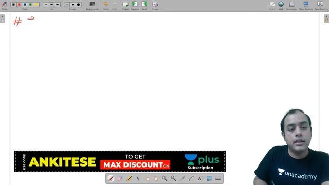Choose the small eraser size
Screen dimensions: 329x185
[x=67, y=5]
